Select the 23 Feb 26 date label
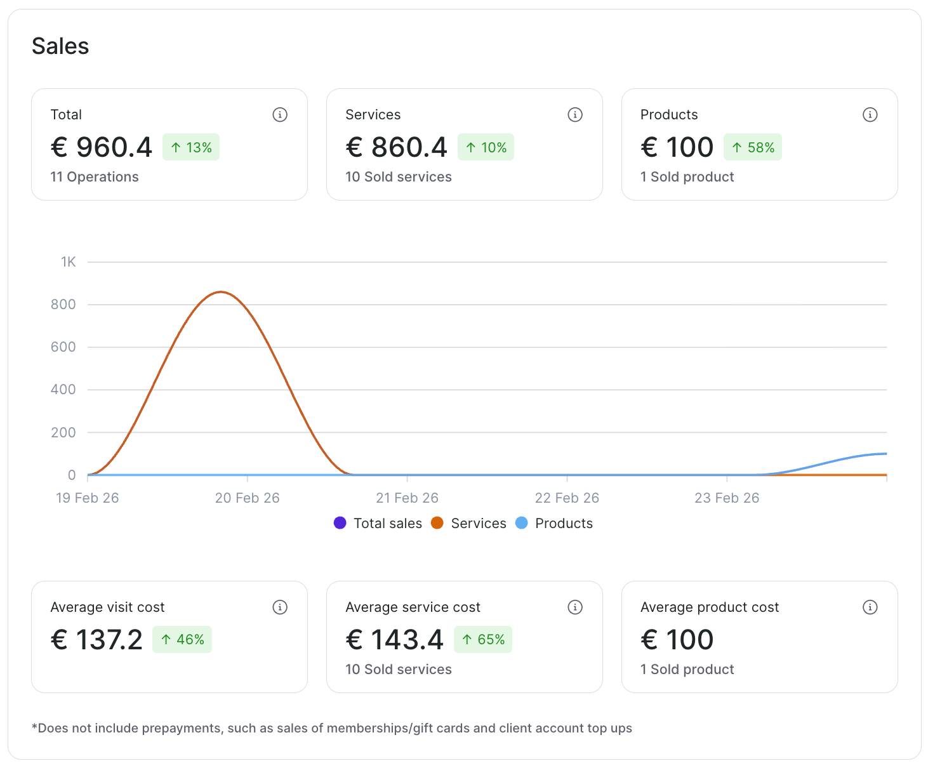 [726, 498]
